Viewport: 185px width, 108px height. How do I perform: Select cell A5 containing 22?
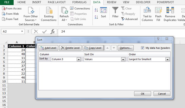(17, 62)
